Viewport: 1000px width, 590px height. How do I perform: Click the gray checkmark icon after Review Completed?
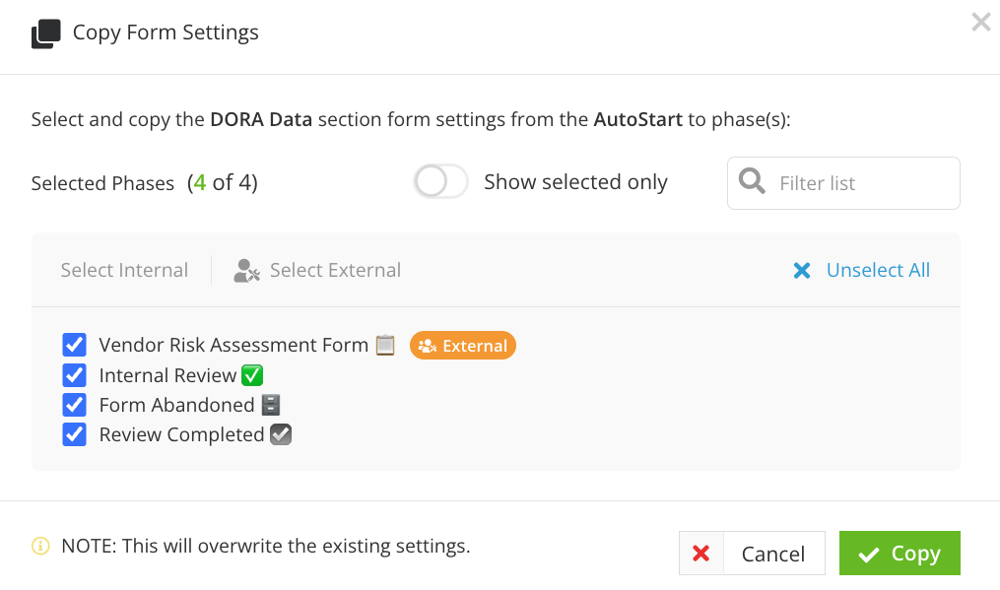pos(281,434)
